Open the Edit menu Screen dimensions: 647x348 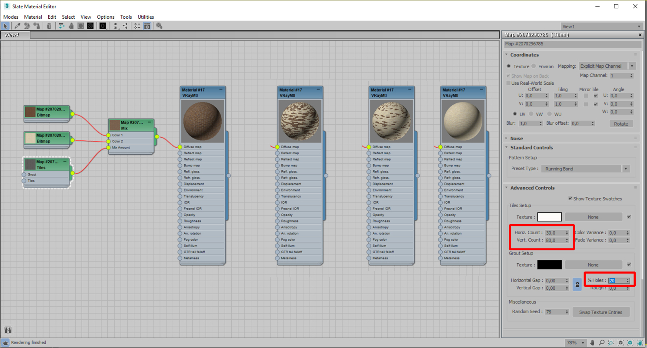point(52,17)
